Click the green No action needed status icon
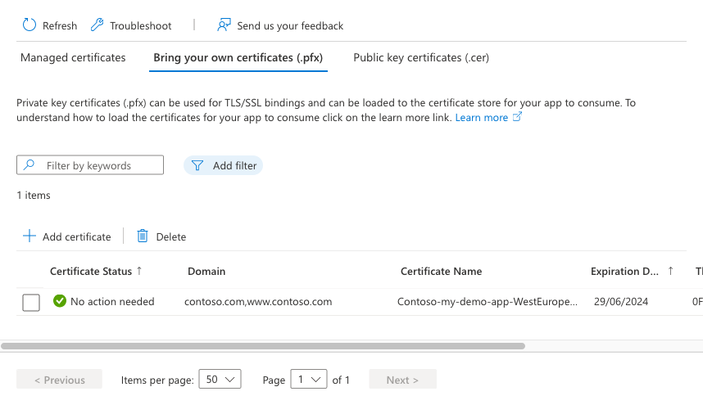This screenshot has height=405, width=703. [60, 301]
